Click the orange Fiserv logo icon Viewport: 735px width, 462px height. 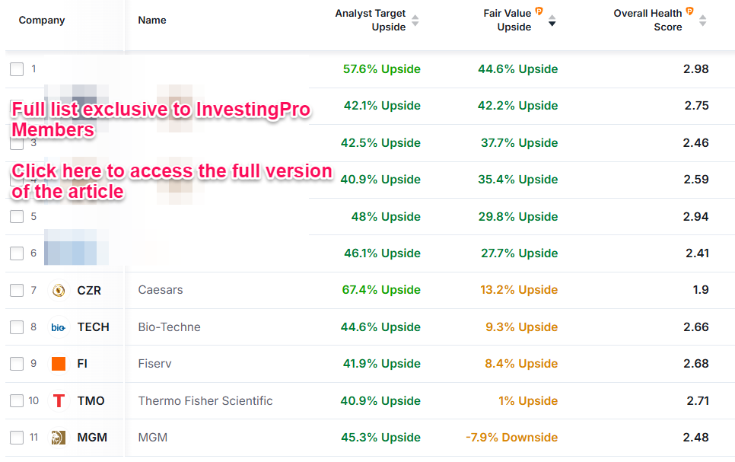pos(59,364)
